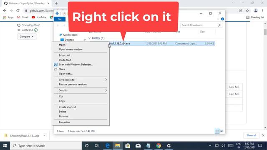This screenshot has height=150, width=267.
Task: Open Chrome profile avatar
Action: pos(256,11)
